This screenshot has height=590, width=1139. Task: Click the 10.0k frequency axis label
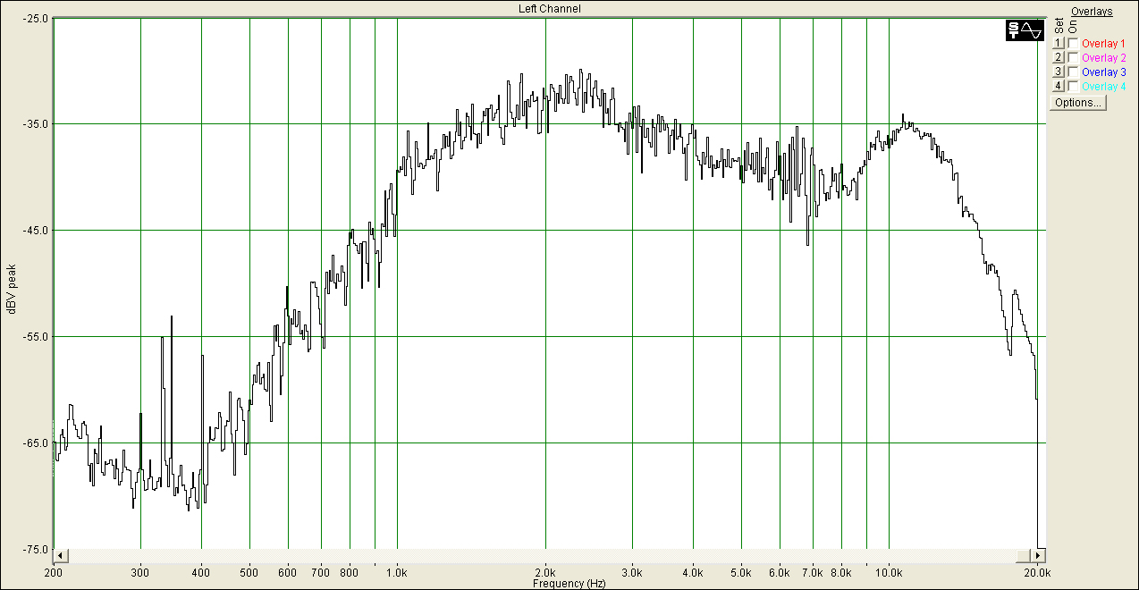pos(889,571)
